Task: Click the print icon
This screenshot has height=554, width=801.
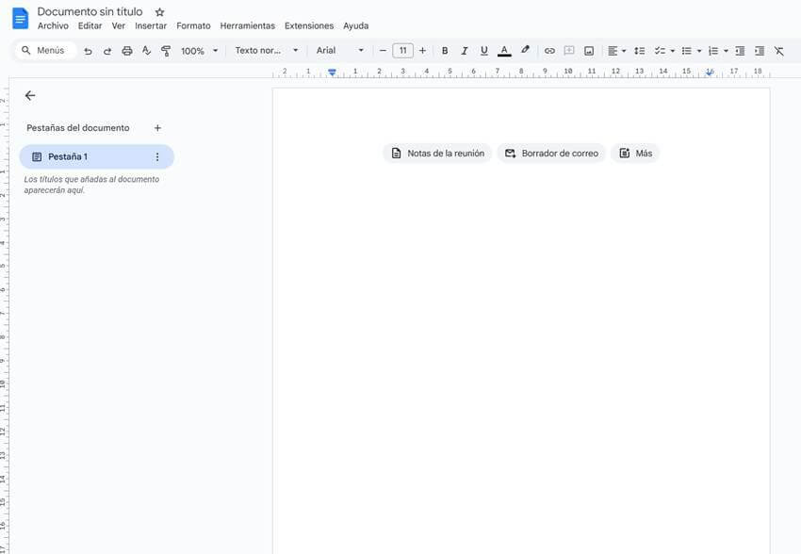Action: click(127, 51)
